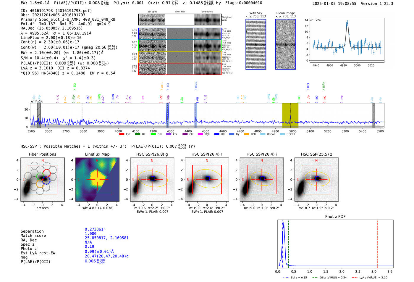Open the Fiber Positions thumbnail

tap(42, 179)
